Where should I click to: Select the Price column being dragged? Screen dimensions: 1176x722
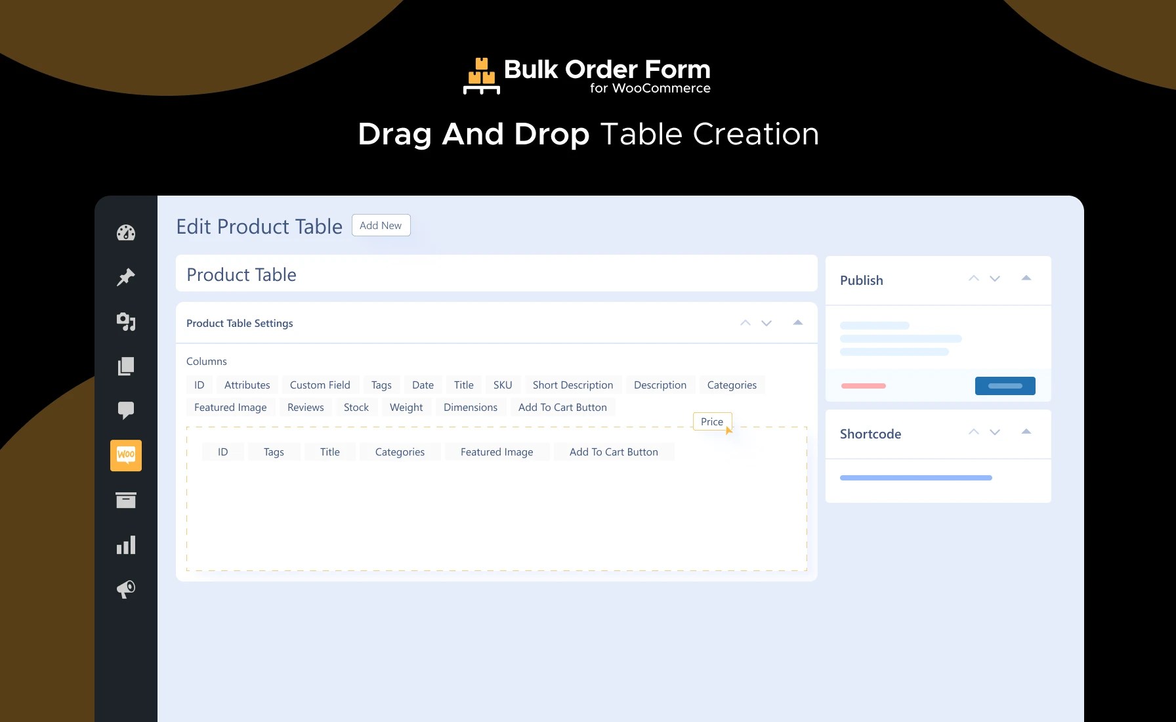coord(712,421)
